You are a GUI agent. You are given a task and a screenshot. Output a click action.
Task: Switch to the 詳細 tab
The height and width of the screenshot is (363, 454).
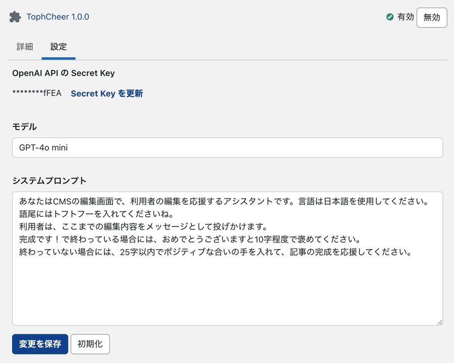[x=25, y=47]
